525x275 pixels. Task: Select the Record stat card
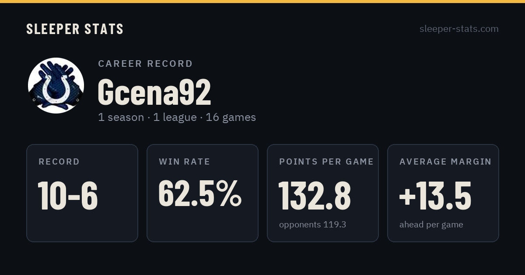(82, 193)
